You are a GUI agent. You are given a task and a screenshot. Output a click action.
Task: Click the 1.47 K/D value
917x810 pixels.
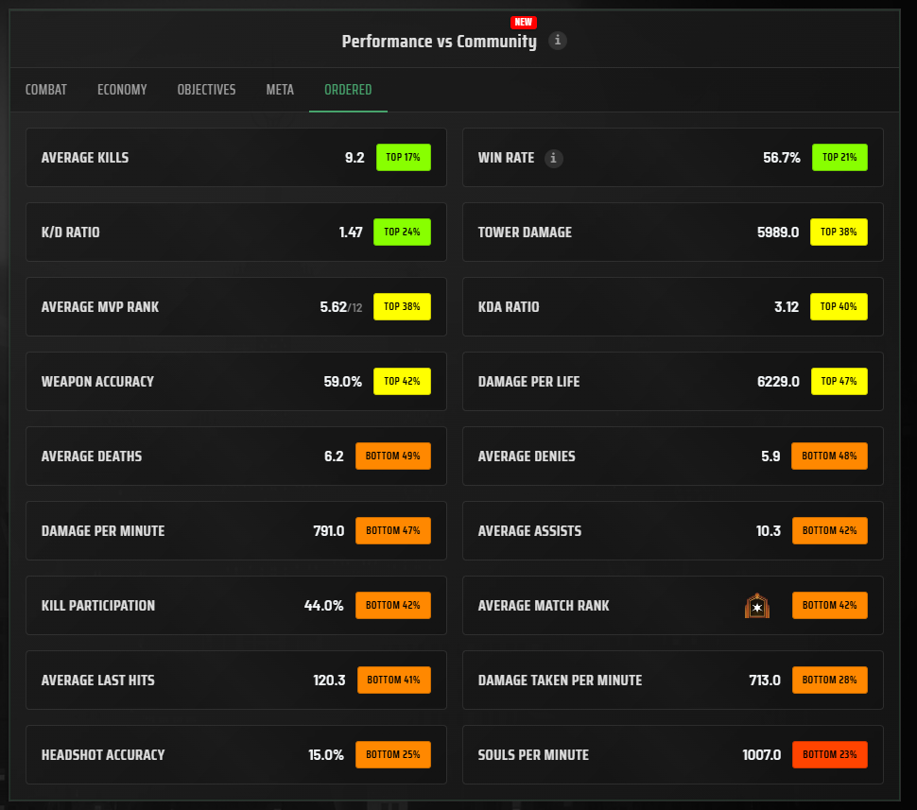click(x=351, y=233)
